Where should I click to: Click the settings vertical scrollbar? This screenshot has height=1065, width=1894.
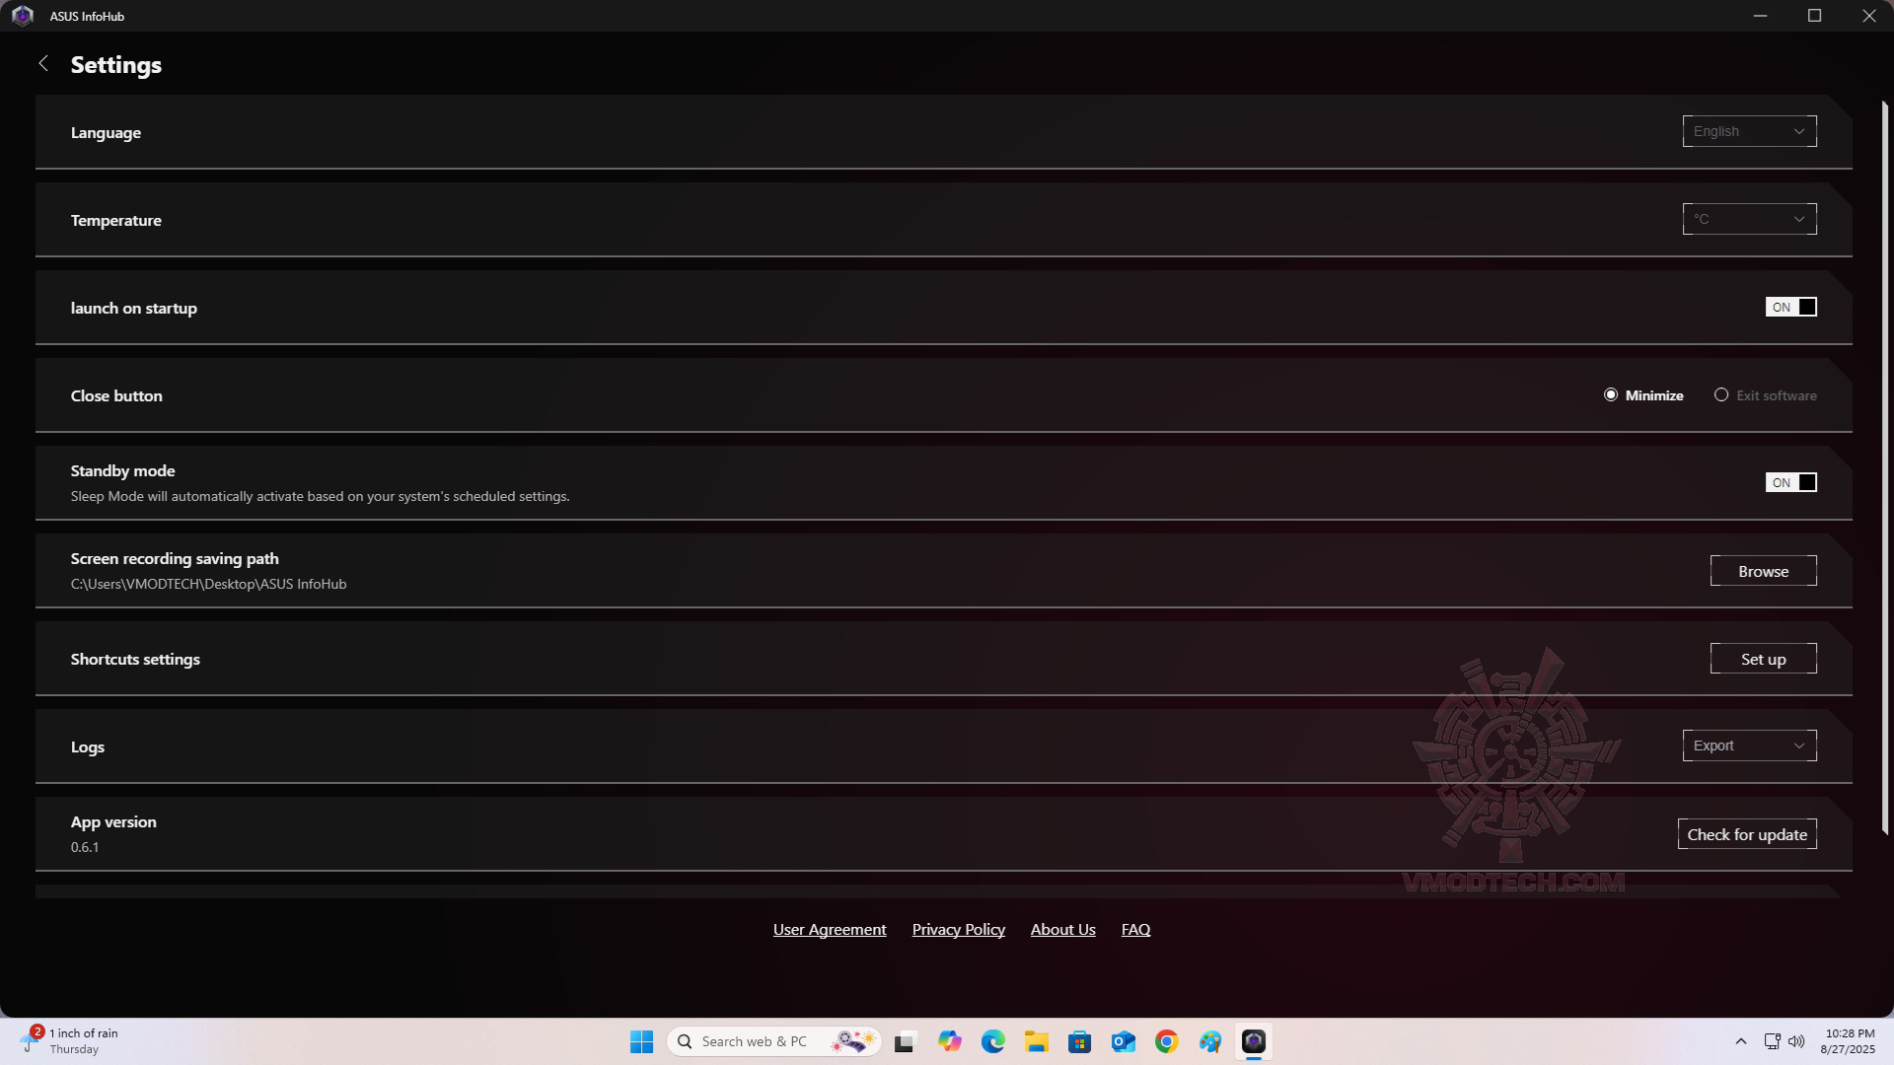1884,468
